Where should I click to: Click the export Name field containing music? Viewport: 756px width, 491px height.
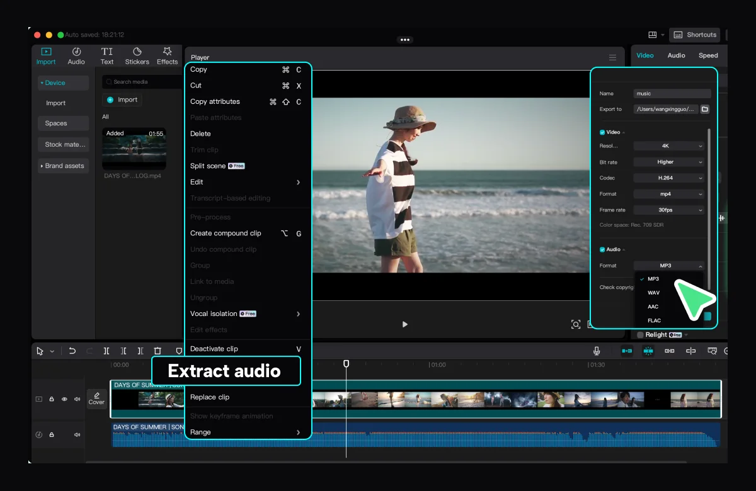(x=672, y=93)
